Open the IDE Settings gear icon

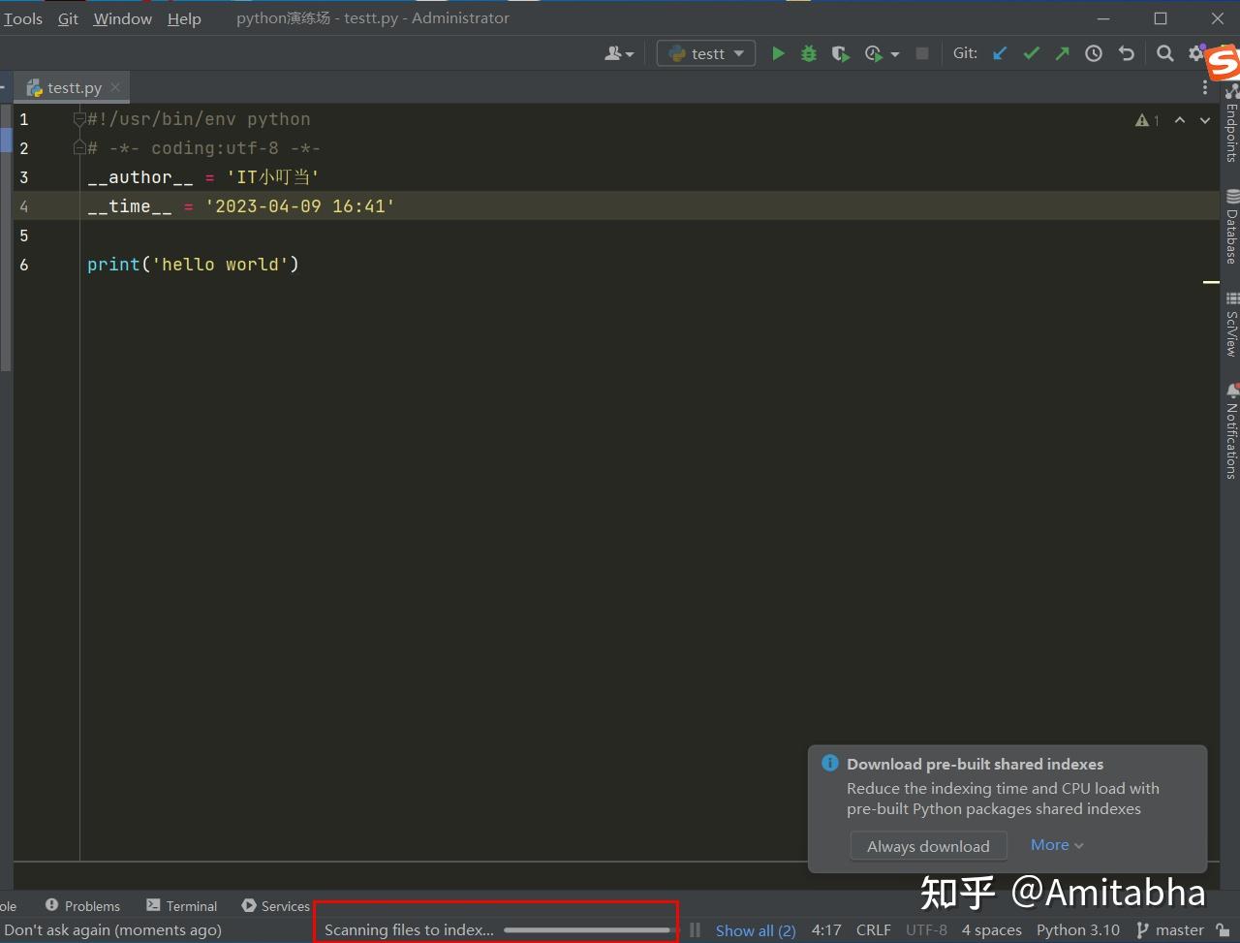[x=1195, y=53]
